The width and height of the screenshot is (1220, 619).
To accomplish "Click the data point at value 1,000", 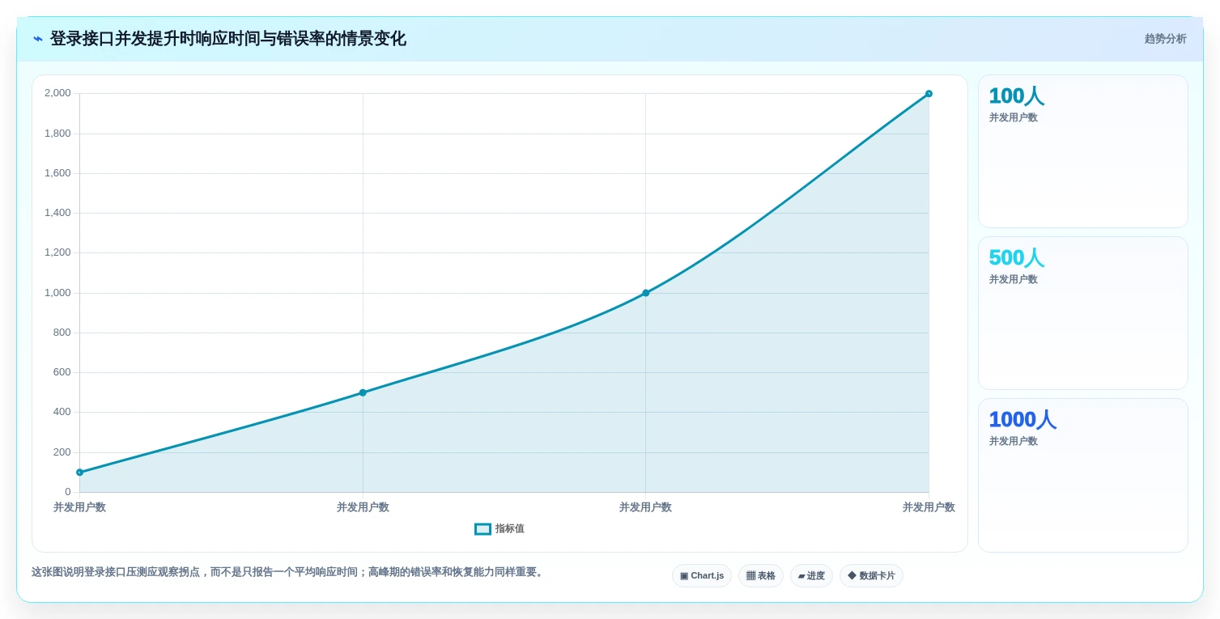I will pos(645,293).
